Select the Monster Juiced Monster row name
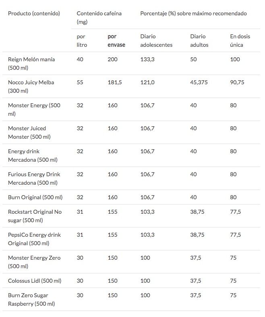 point(29,132)
